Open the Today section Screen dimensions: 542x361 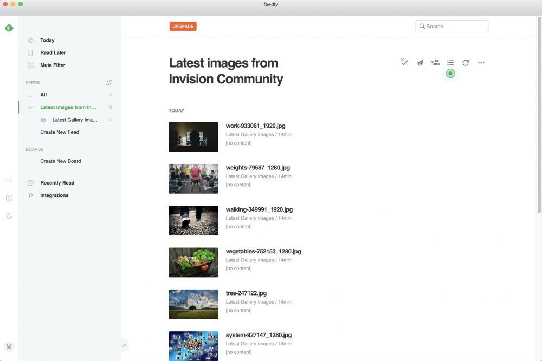pyautogui.click(x=47, y=40)
